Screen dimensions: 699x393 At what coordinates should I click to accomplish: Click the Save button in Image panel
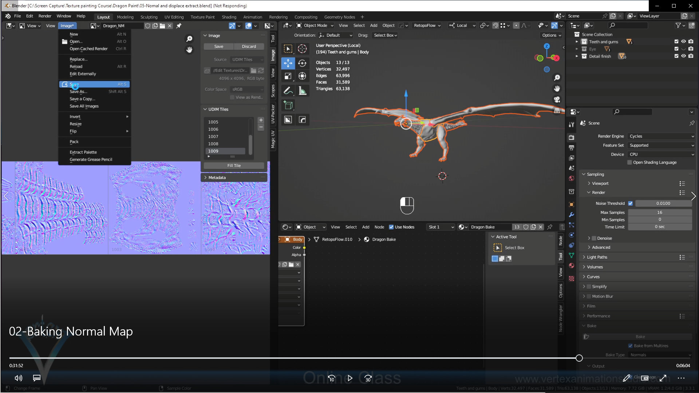[219, 47]
